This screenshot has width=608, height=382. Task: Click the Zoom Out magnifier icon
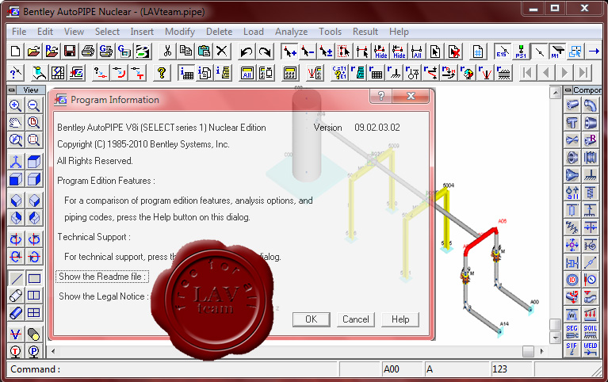pyautogui.click(x=34, y=105)
